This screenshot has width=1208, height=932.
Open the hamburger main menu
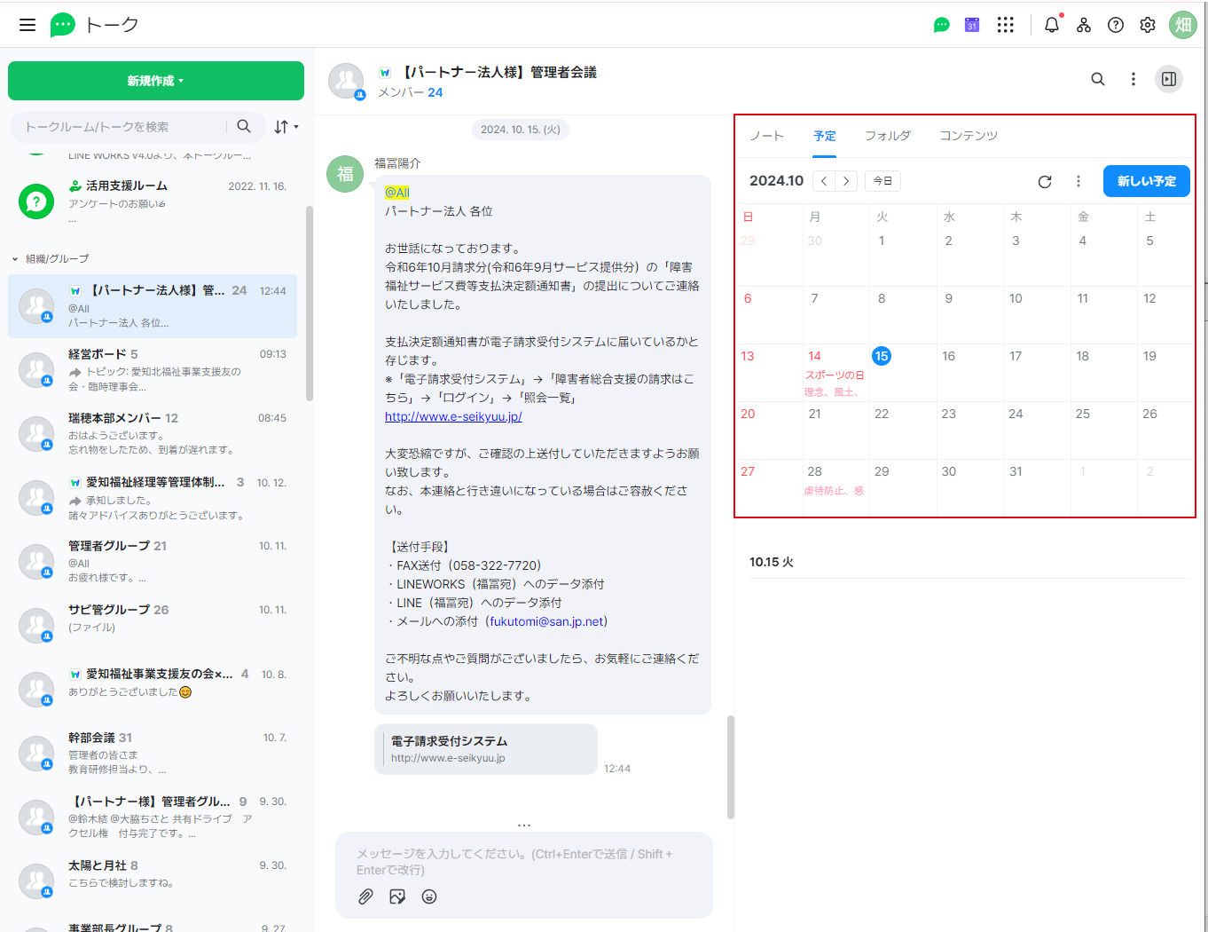coord(27,25)
